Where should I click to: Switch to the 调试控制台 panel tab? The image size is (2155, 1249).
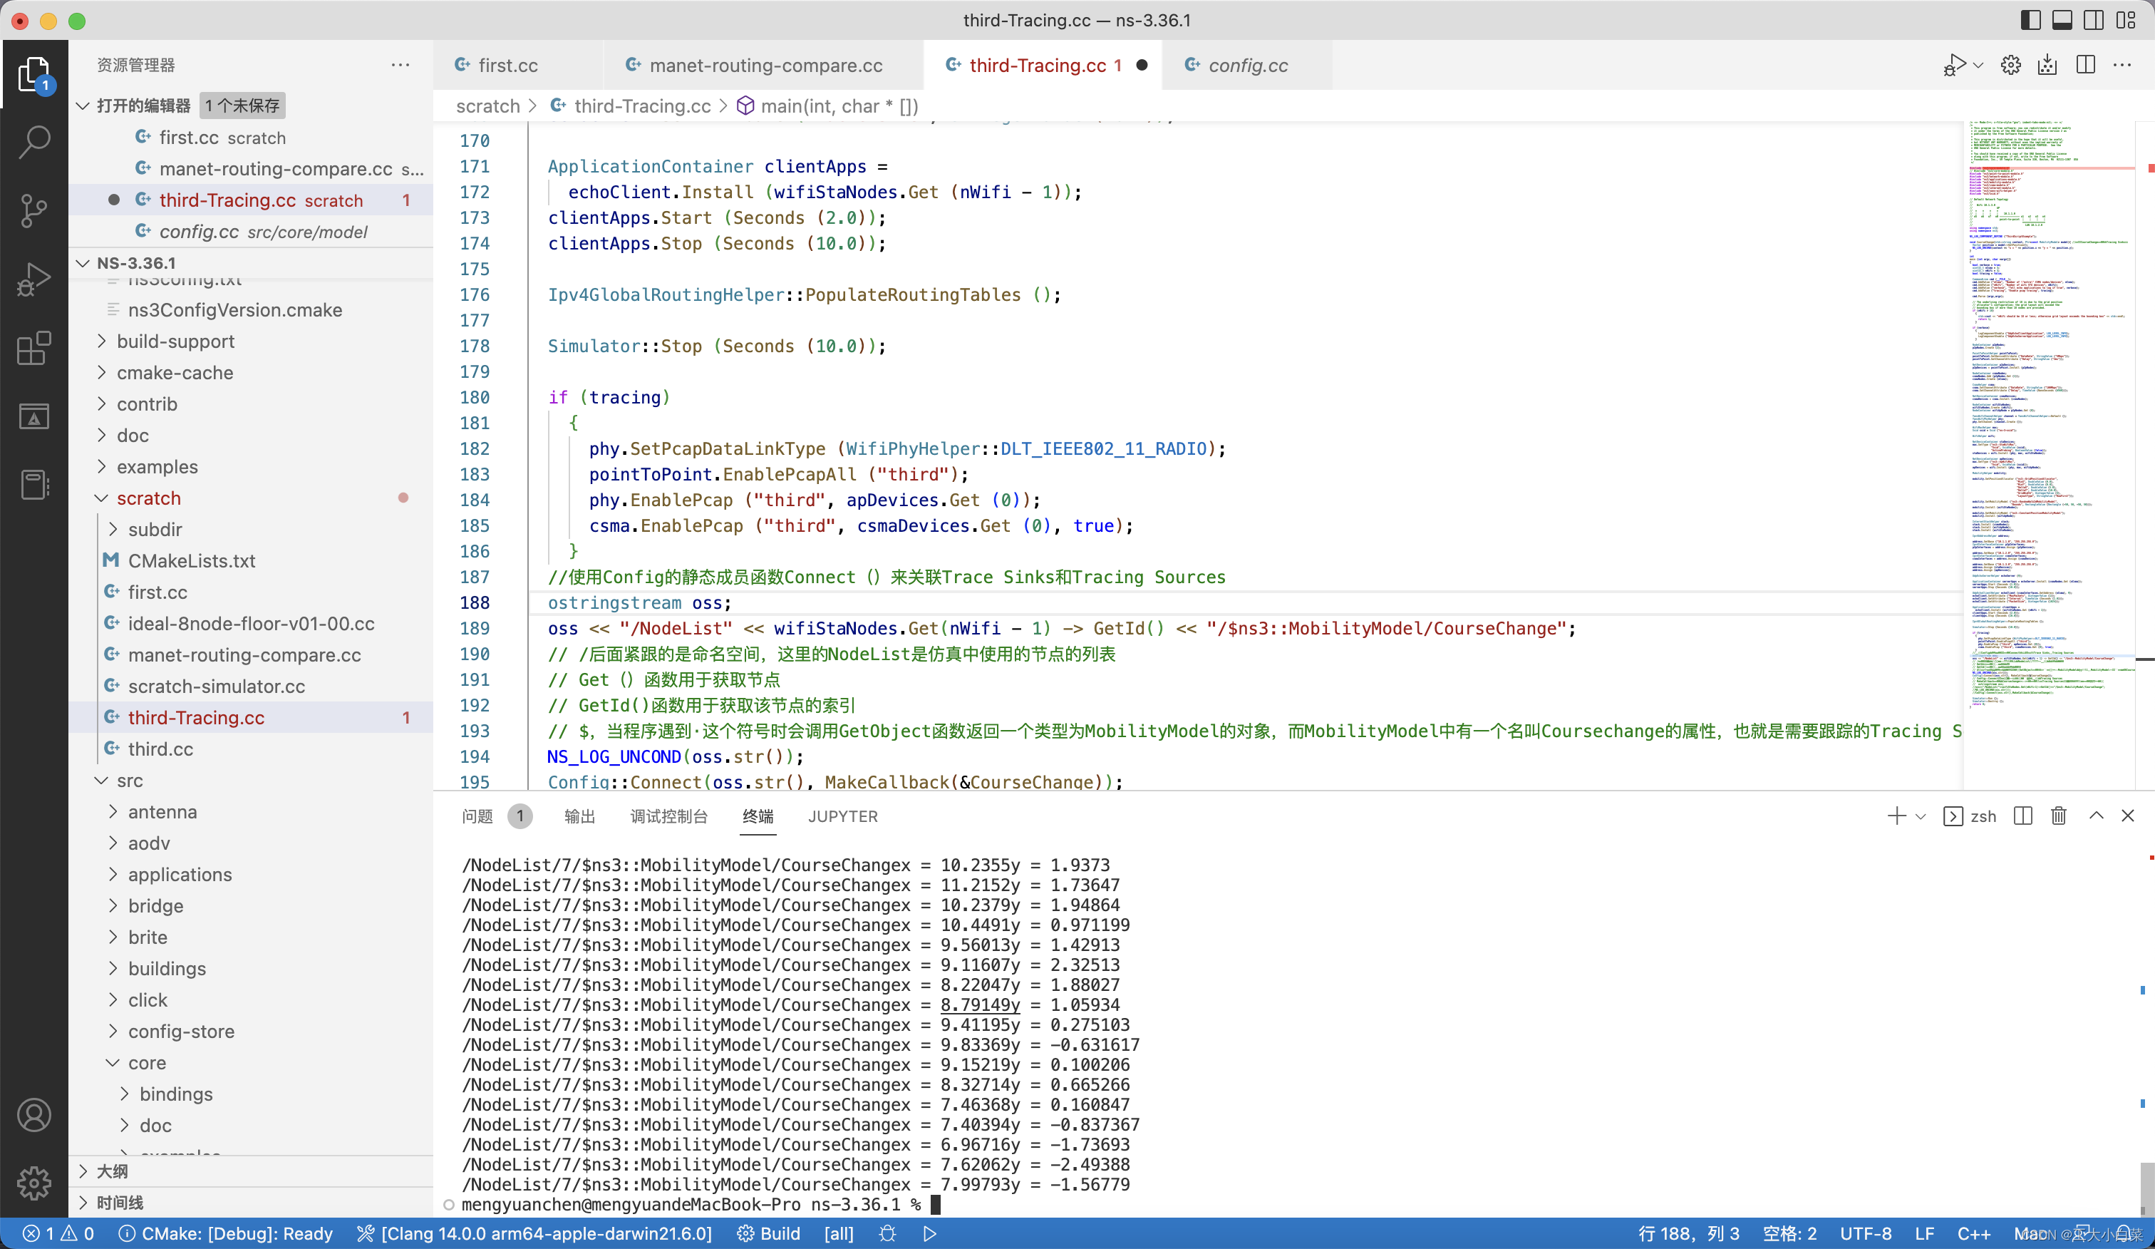coord(668,816)
